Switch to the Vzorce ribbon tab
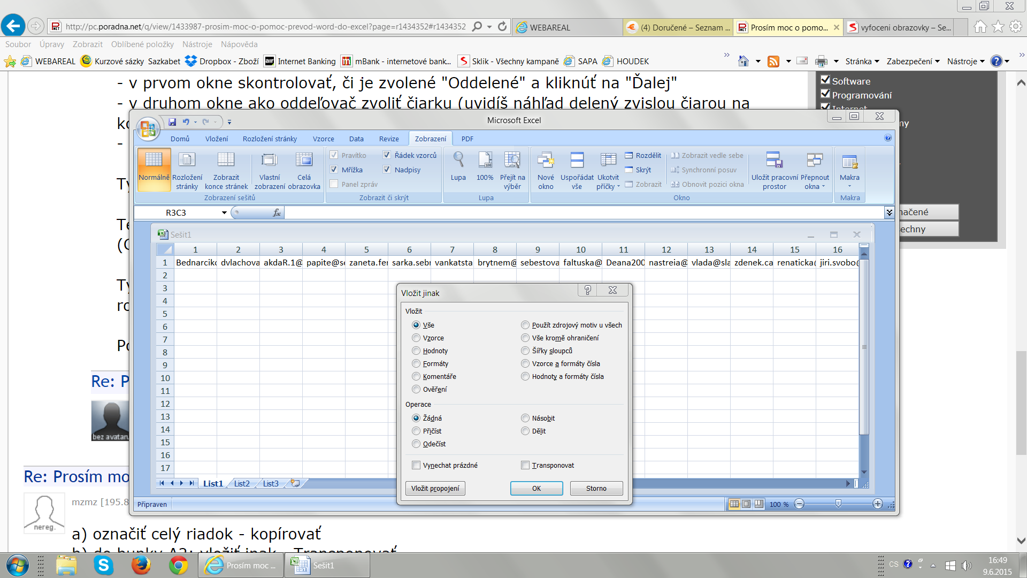Viewport: 1027px width, 578px height. point(323,139)
